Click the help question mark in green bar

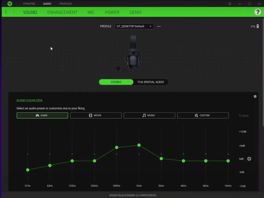coord(258,12)
